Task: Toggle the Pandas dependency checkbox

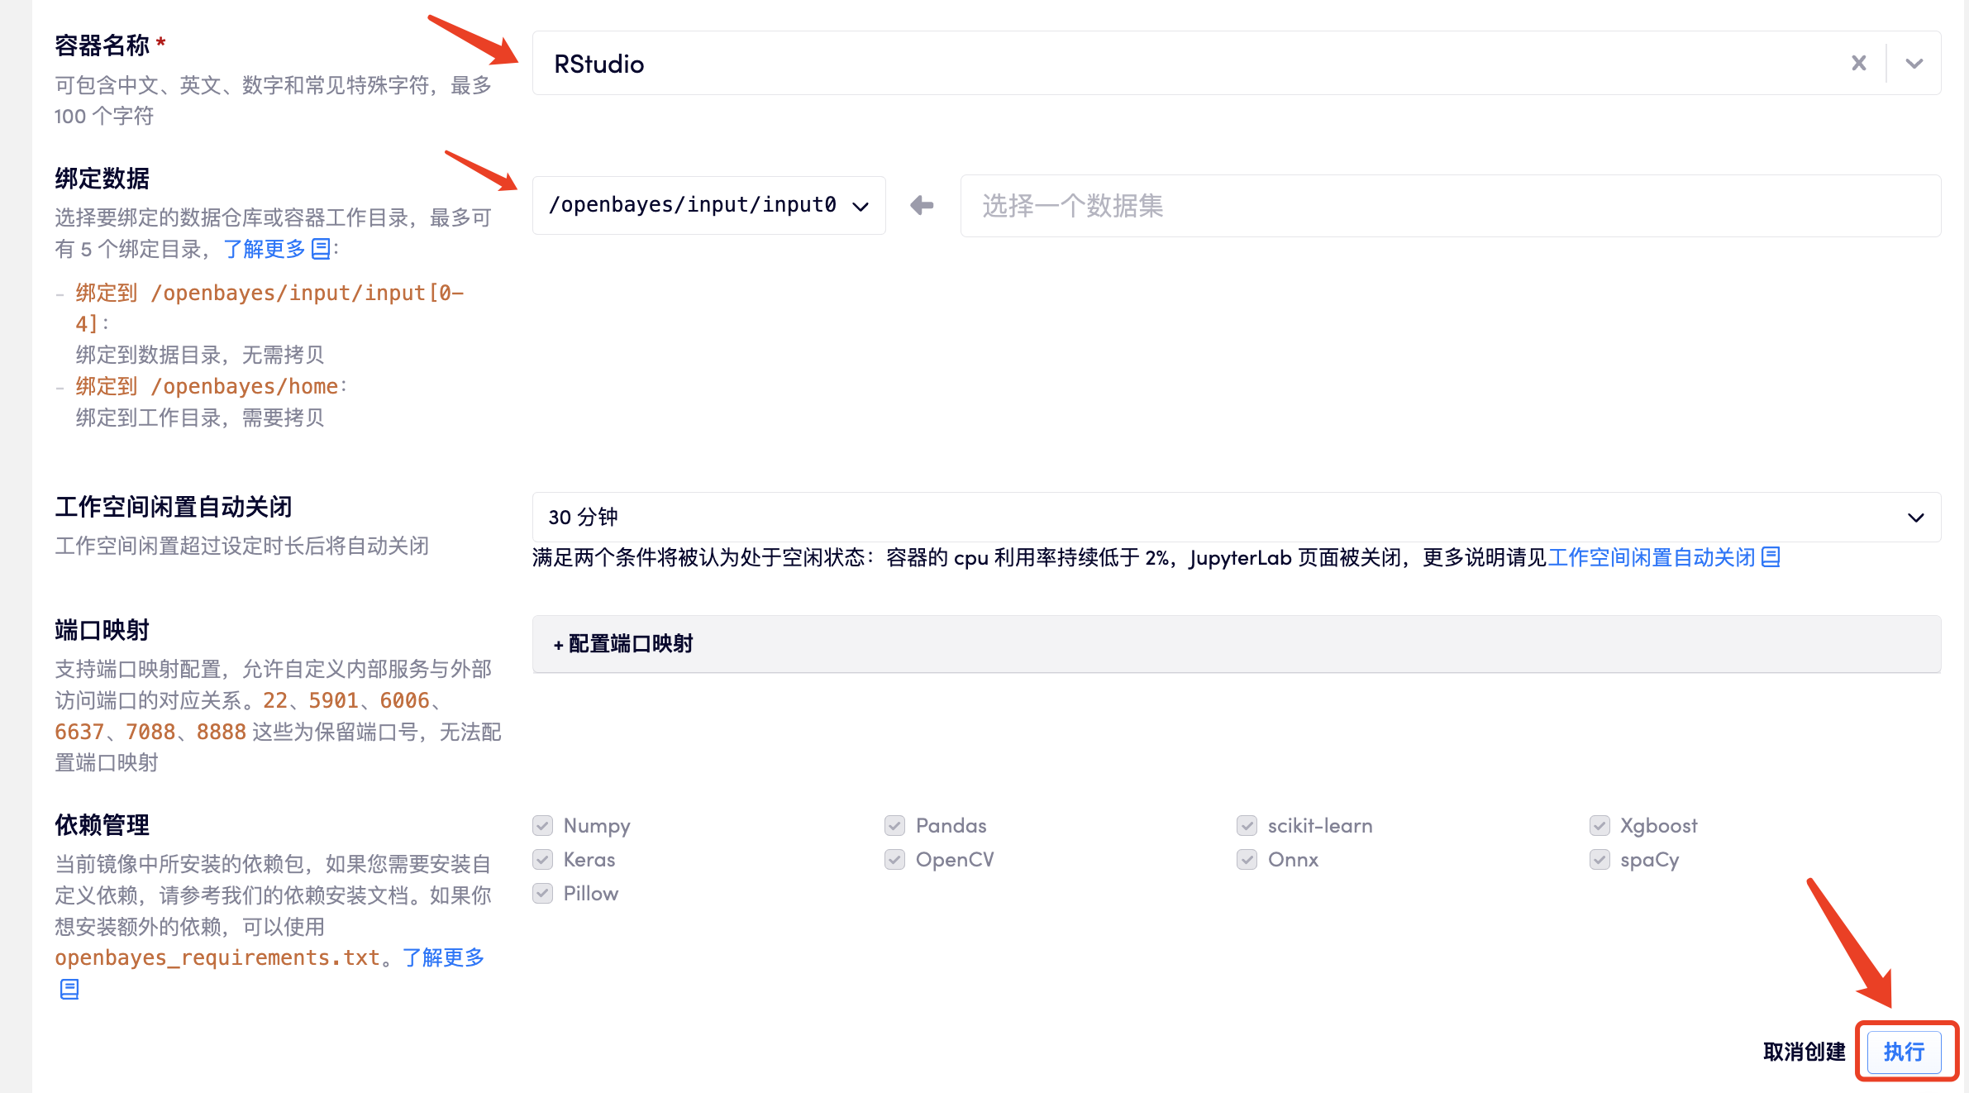Action: (x=894, y=826)
